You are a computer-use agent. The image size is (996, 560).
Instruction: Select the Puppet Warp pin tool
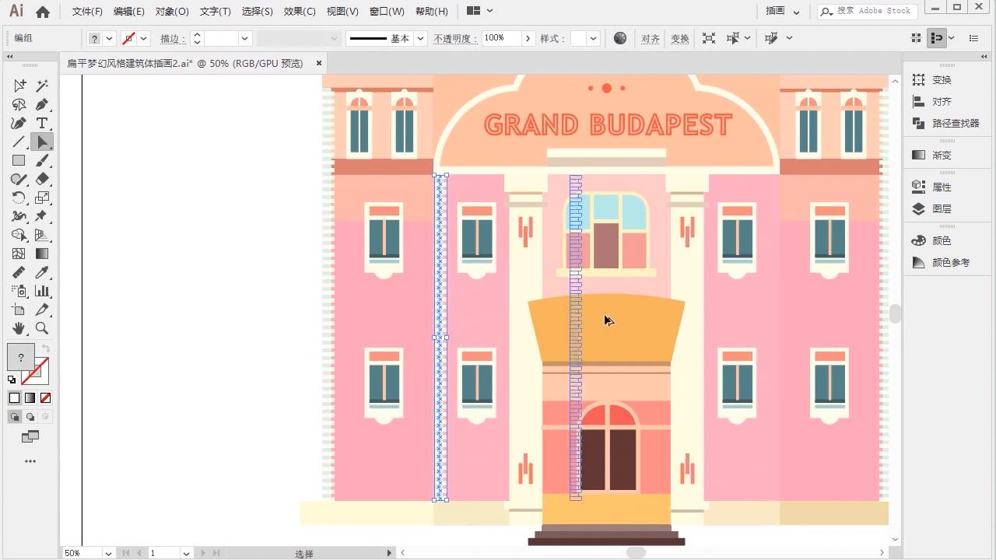tap(42, 216)
